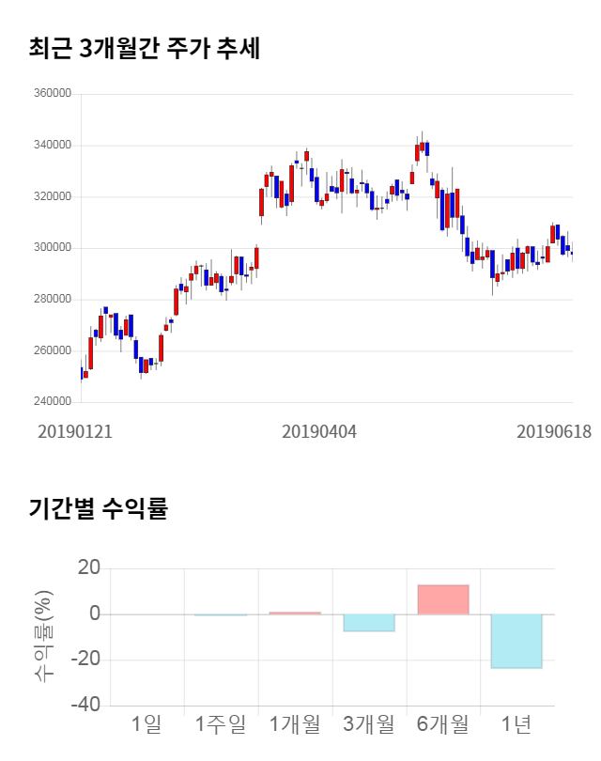Click the 최근 3개월간 주가 추세 heading

tap(145, 48)
